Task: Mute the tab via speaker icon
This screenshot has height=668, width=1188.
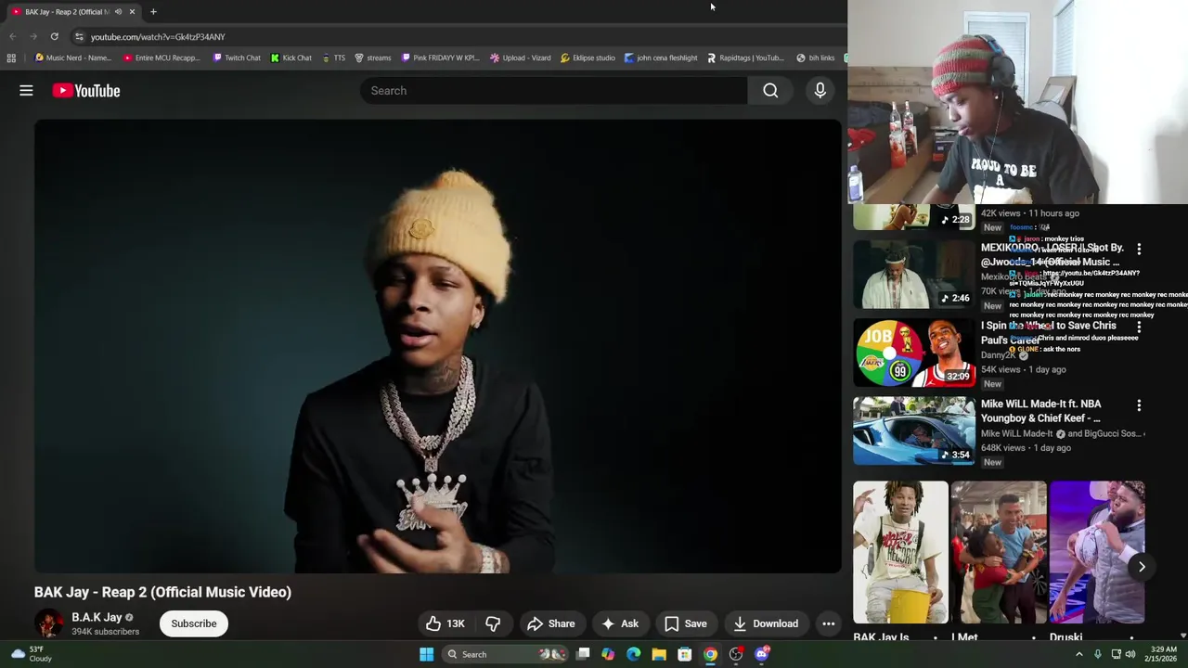Action: [x=118, y=12]
